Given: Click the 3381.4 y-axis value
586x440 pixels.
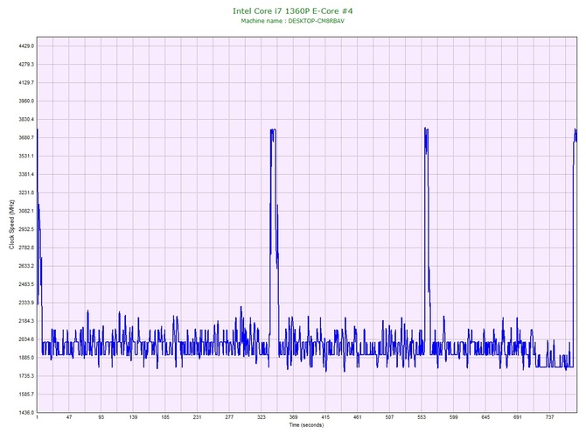Looking at the screenshot, I should [x=26, y=174].
